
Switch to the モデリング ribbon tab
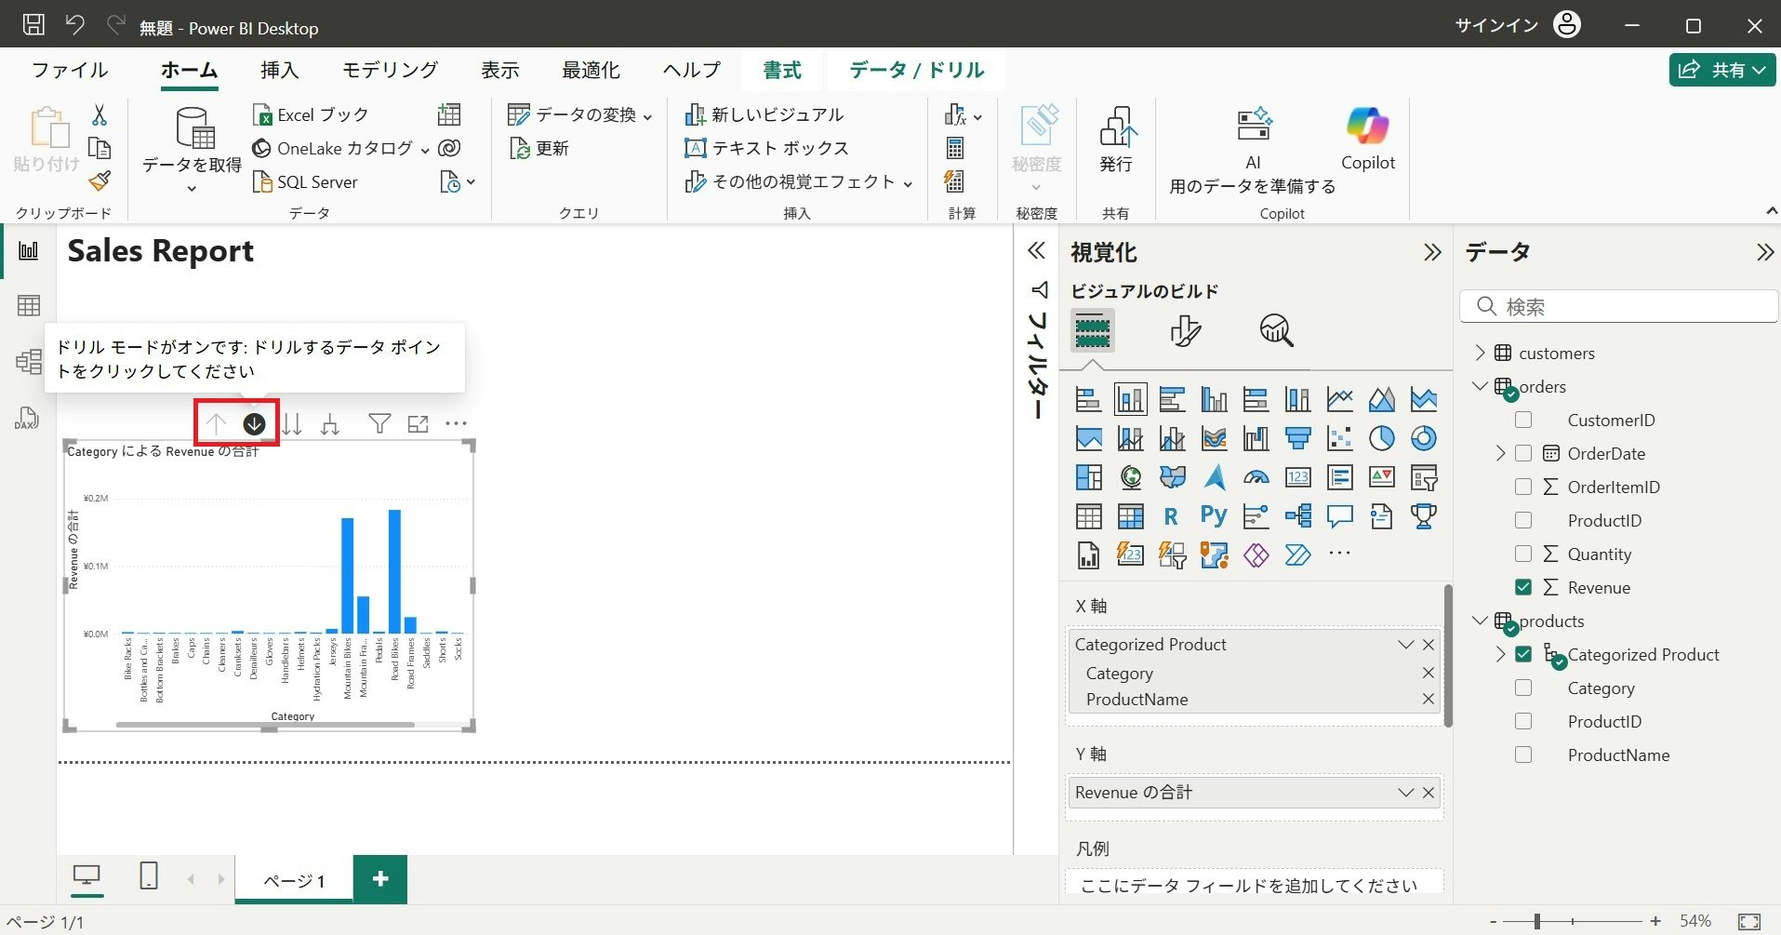point(390,70)
